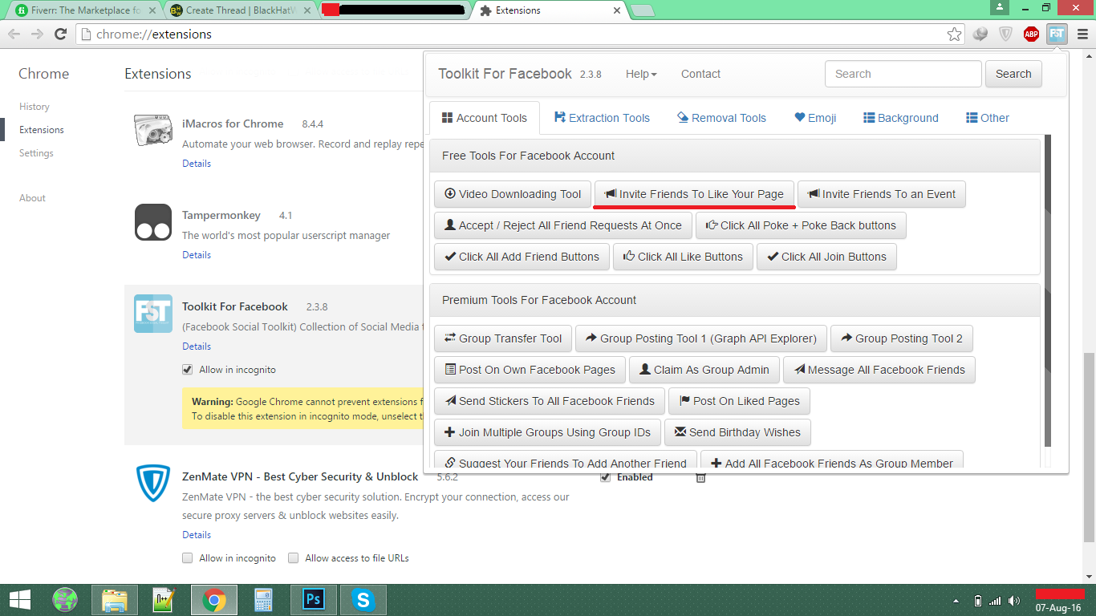
Task: Check Allow access to file URLs
Action: (x=294, y=558)
